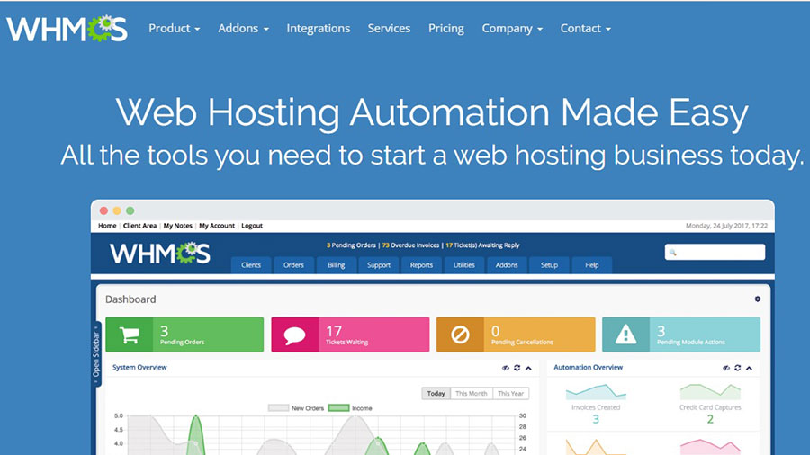
Task: Click the Open Sidebar vertical tab
Action: point(96,354)
